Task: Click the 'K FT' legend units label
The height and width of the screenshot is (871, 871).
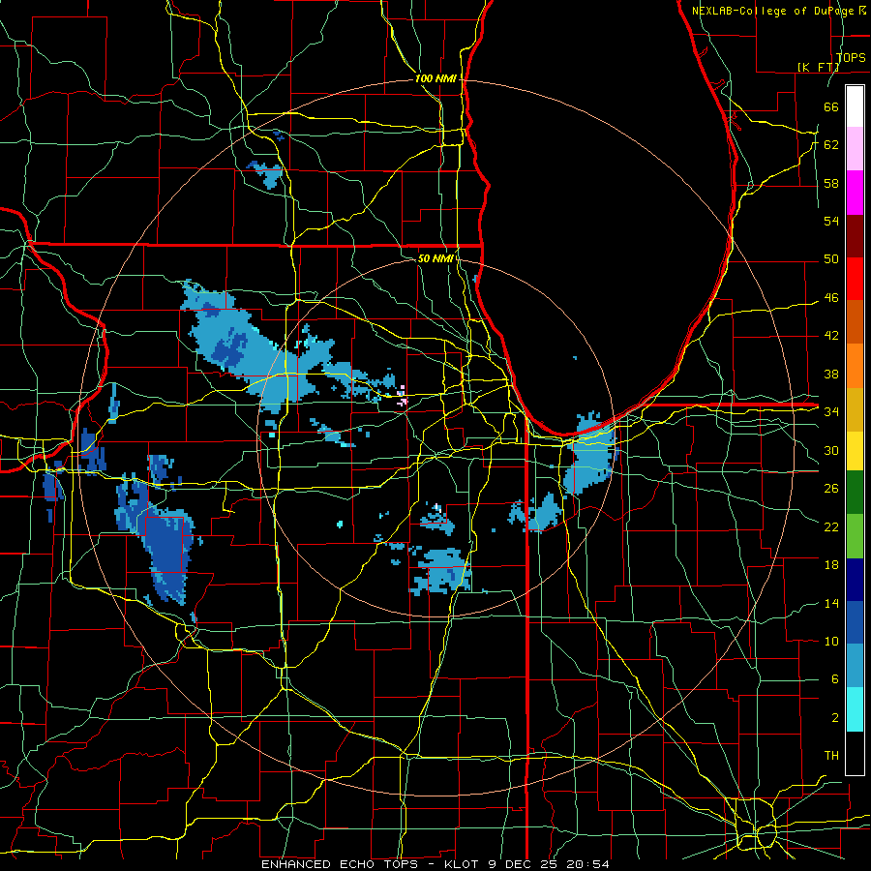Action: pyautogui.click(x=818, y=67)
